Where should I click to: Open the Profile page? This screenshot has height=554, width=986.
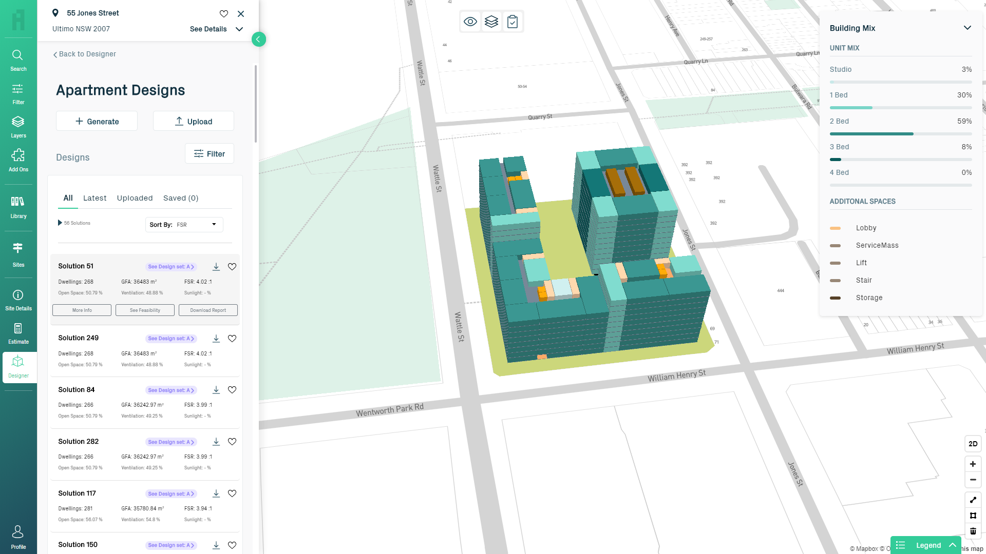[x=18, y=537]
